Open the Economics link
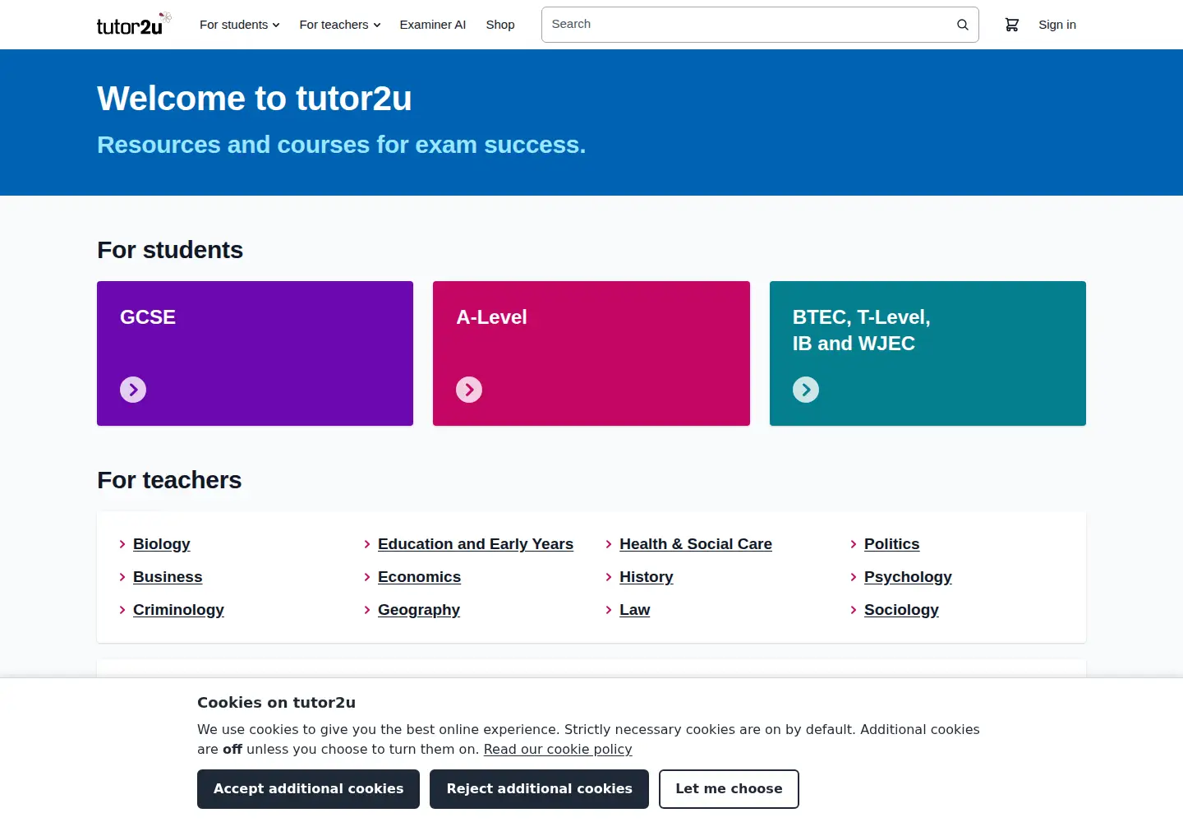 click(419, 577)
